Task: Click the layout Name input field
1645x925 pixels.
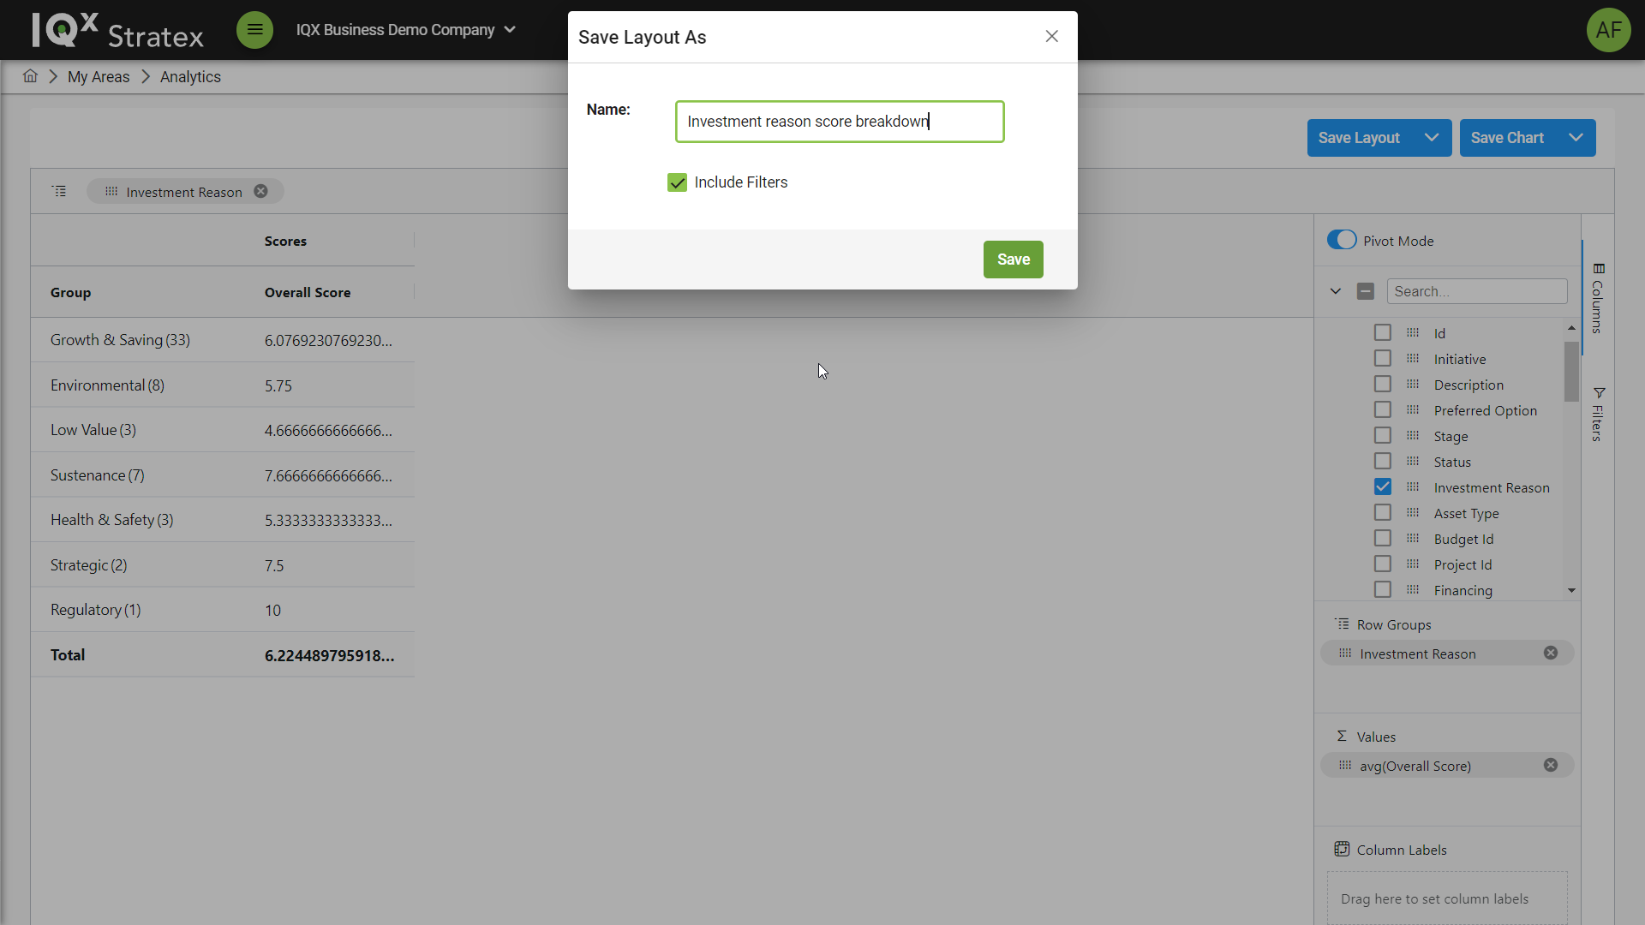Action: point(839,122)
